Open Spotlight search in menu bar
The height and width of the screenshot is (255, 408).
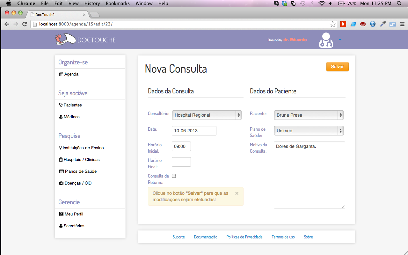pos(399,4)
